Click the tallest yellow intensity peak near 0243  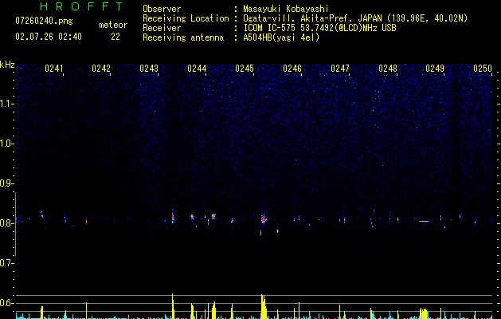[173, 306]
